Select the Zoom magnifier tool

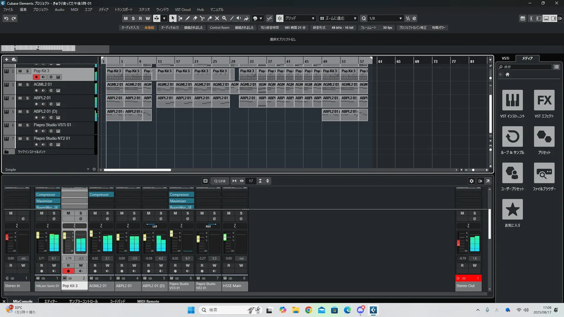click(x=224, y=18)
